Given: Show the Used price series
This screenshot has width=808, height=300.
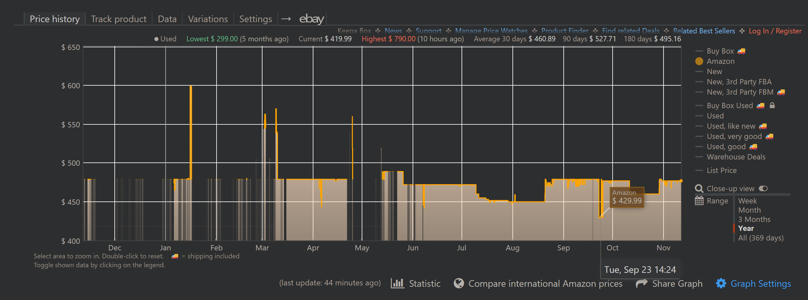Looking at the screenshot, I should point(715,116).
